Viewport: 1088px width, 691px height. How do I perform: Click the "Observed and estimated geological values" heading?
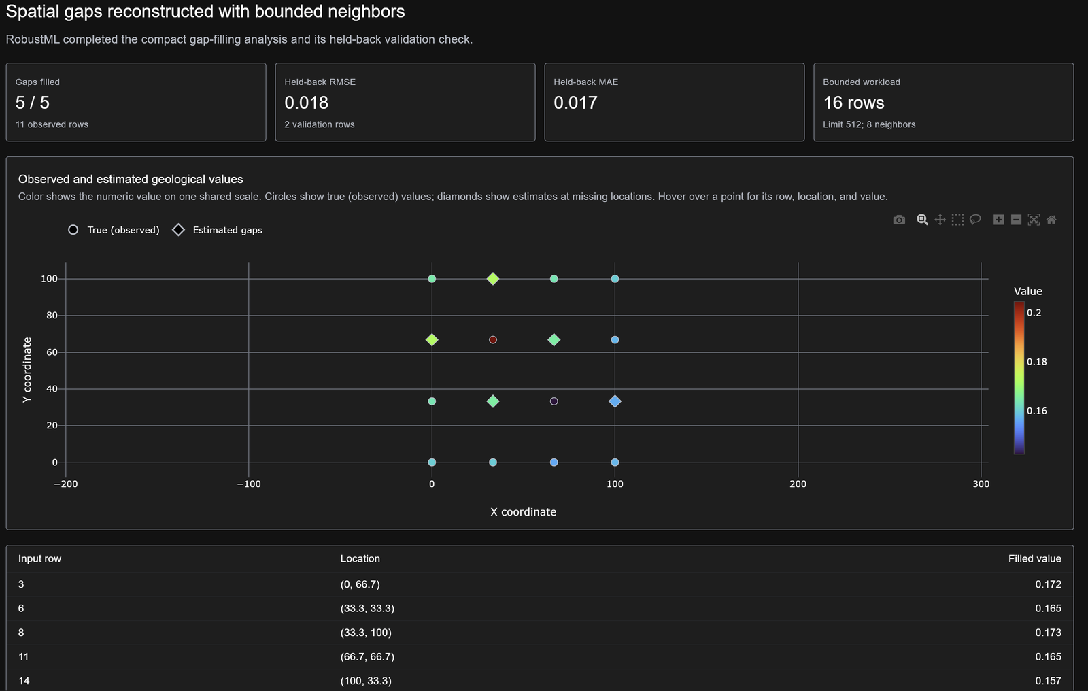click(131, 179)
